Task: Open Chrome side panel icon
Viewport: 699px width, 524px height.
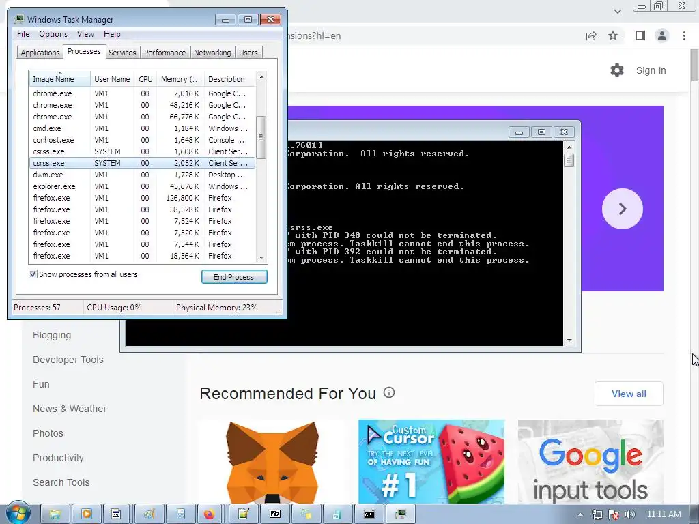Action: point(640,35)
